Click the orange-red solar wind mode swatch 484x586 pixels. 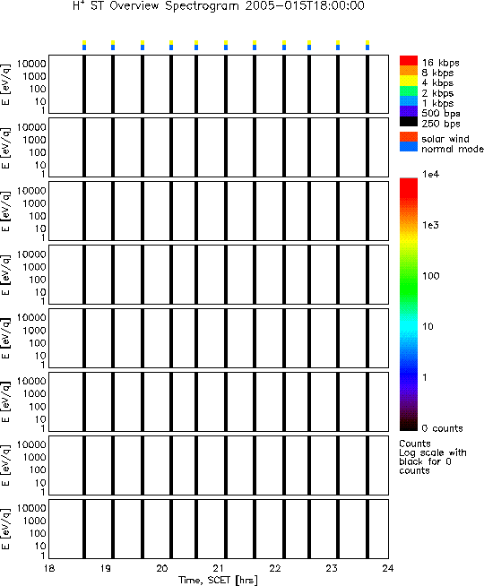click(x=409, y=136)
